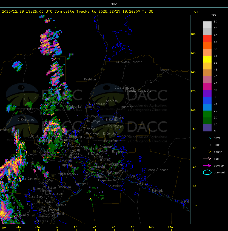This screenshot has height=231, width=228.
Task: Click the 'Clla.del_Rosario' map label
Action: tap(129, 62)
